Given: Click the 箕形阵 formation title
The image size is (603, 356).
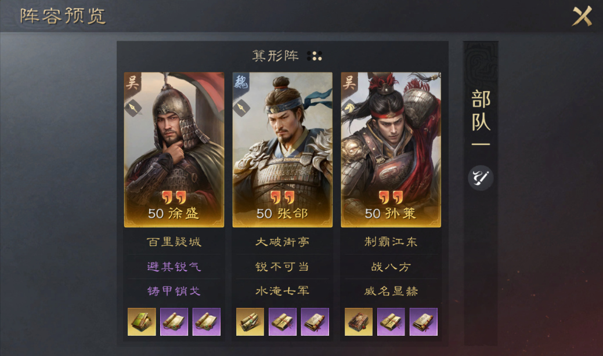Looking at the screenshot, I should pyautogui.click(x=275, y=56).
